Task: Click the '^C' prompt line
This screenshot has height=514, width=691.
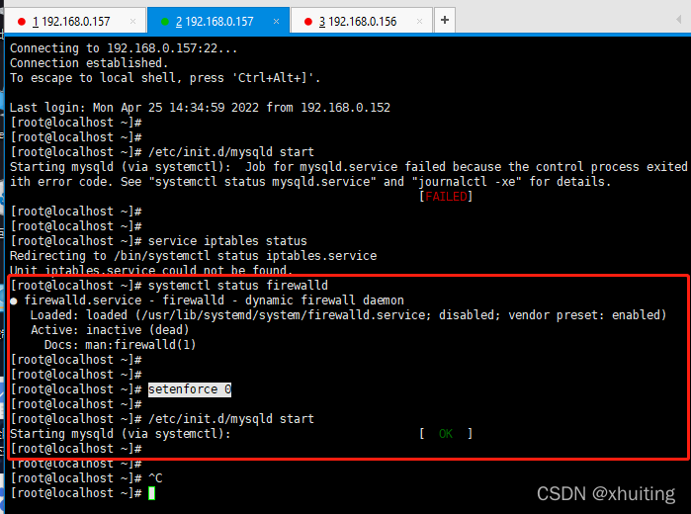Action: pos(86,478)
